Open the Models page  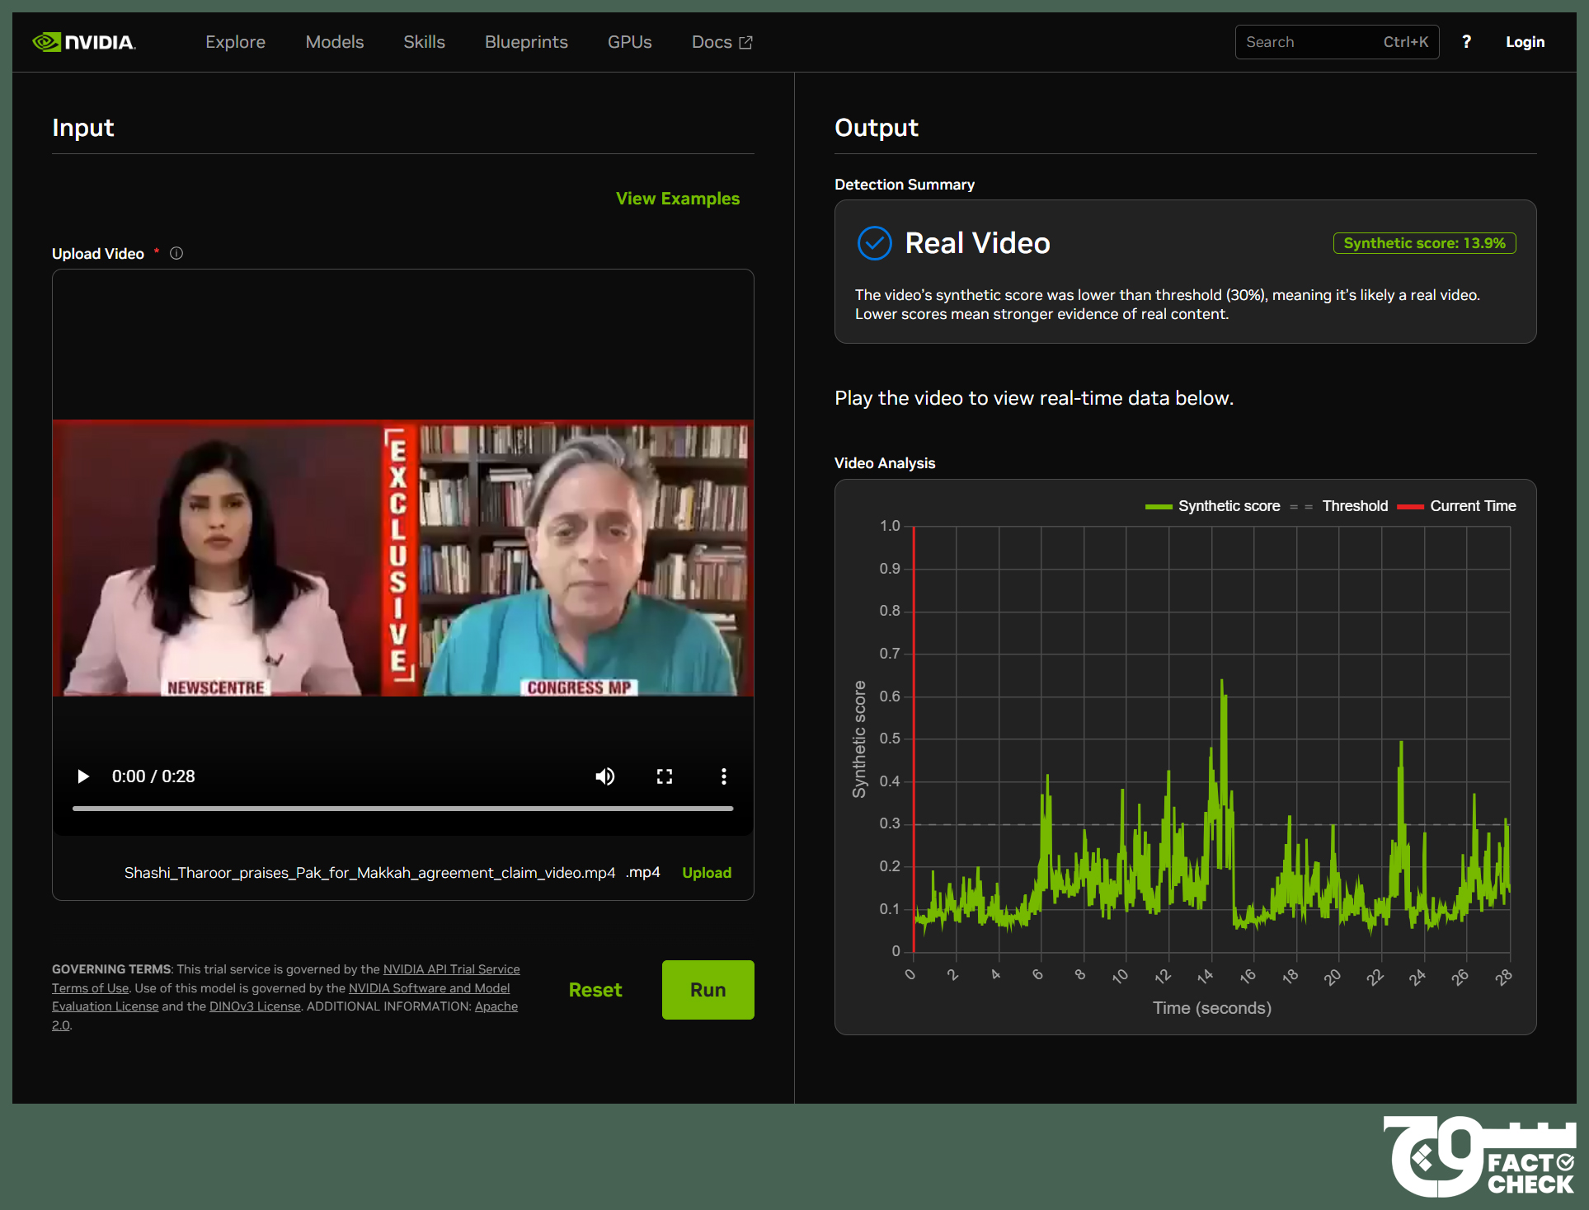click(335, 42)
